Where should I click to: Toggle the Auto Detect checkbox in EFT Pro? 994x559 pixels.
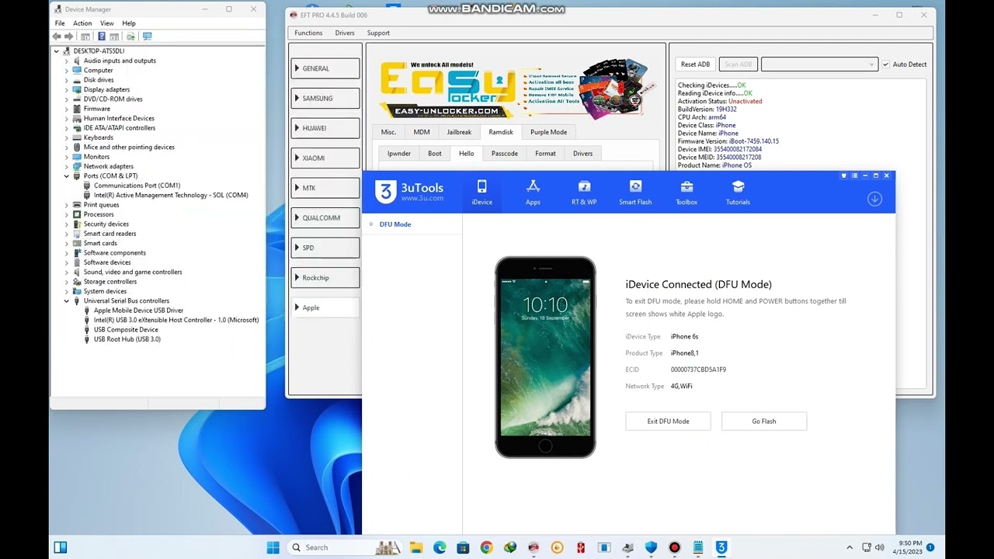pos(885,64)
